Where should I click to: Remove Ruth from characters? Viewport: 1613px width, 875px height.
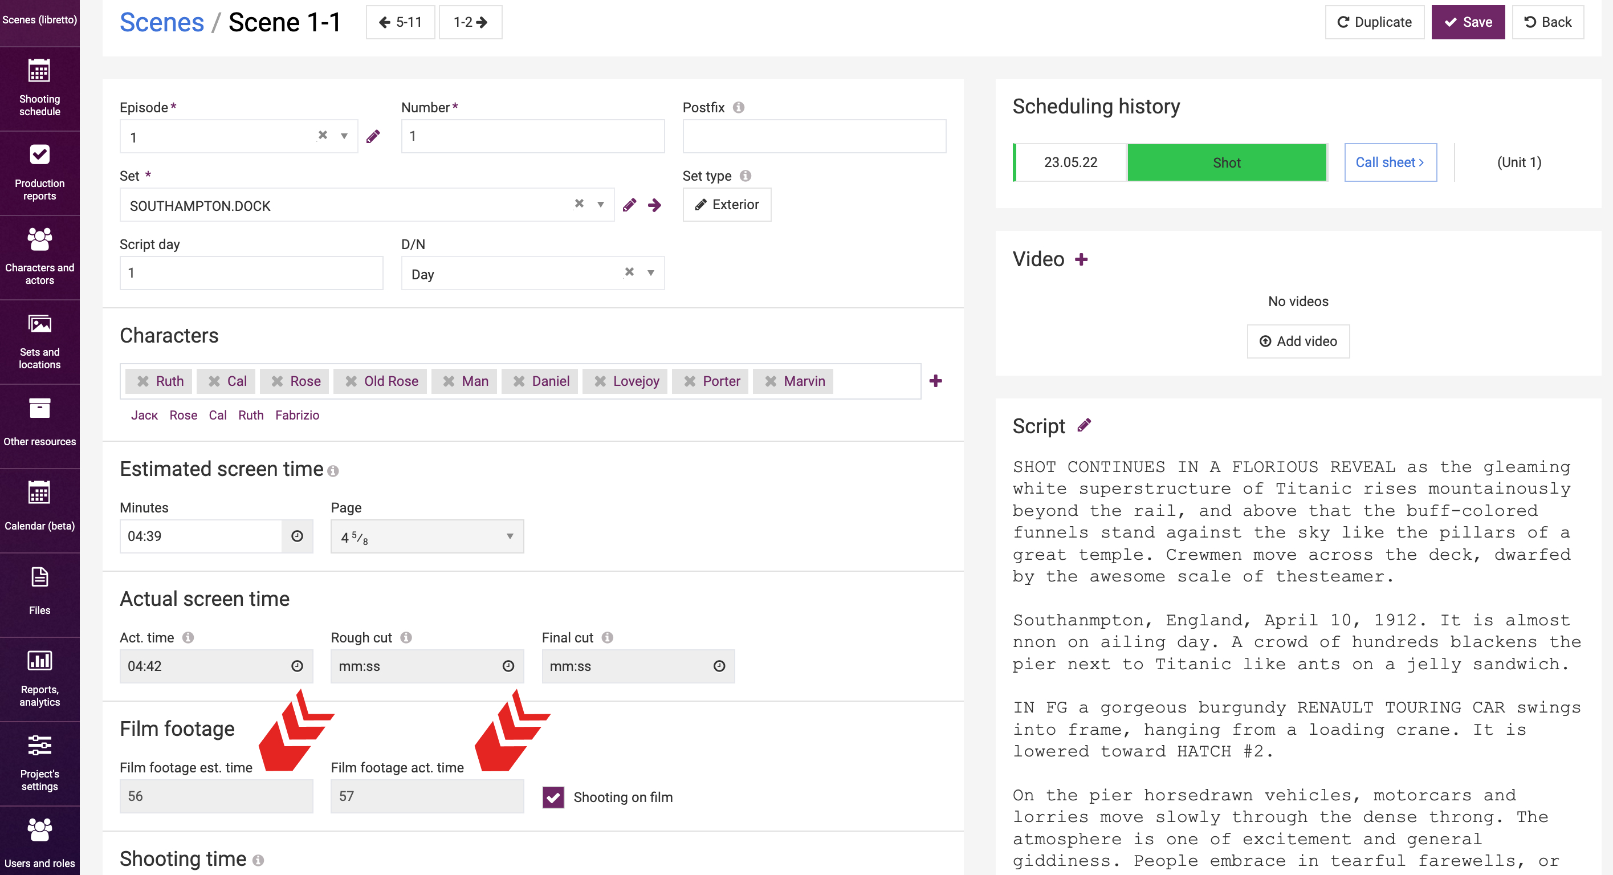click(x=142, y=381)
